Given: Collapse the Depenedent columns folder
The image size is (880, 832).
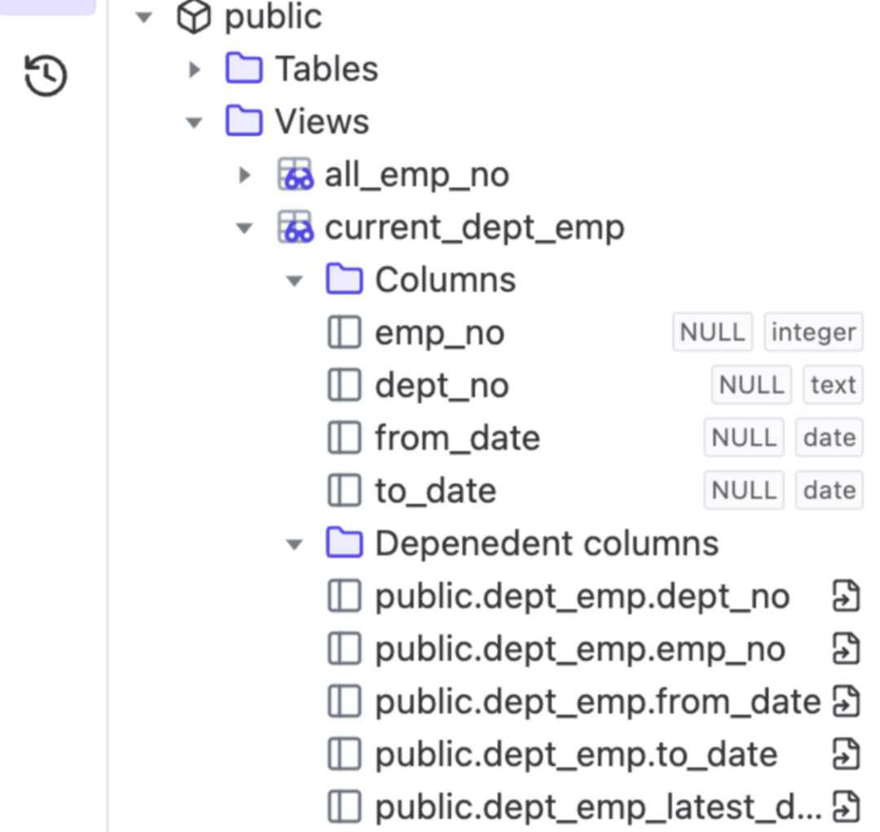Looking at the screenshot, I should click(x=295, y=544).
